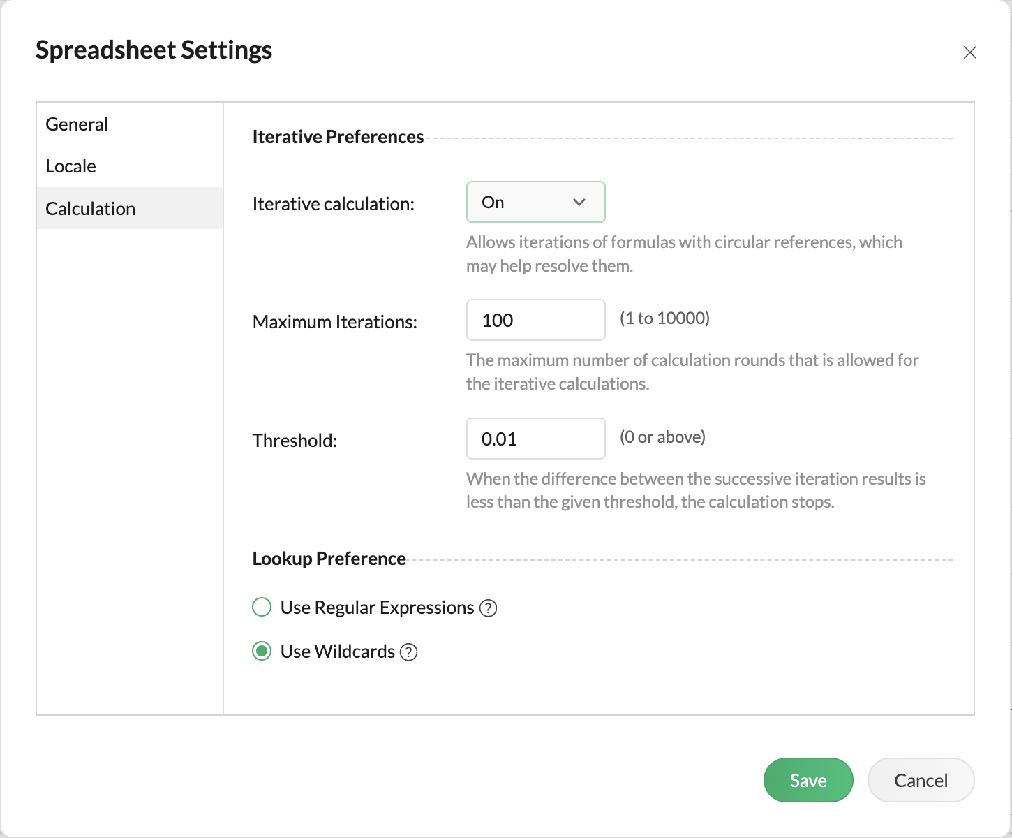The height and width of the screenshot is (838, 1012).
Task: Click into the Threshold value field
Action: [535, 439]
